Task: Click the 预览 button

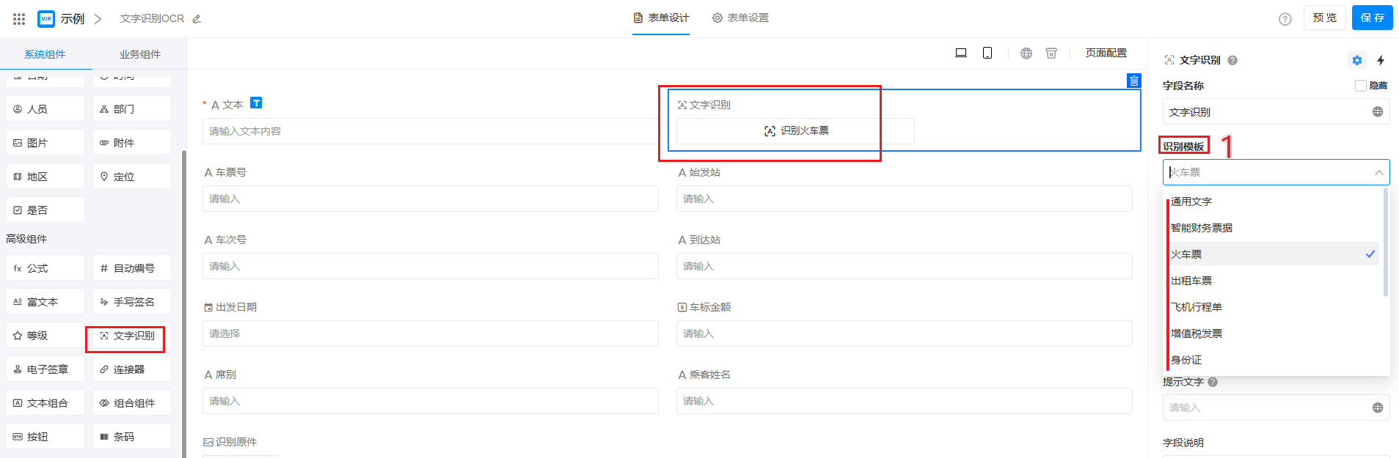Action: point(1324,18)
